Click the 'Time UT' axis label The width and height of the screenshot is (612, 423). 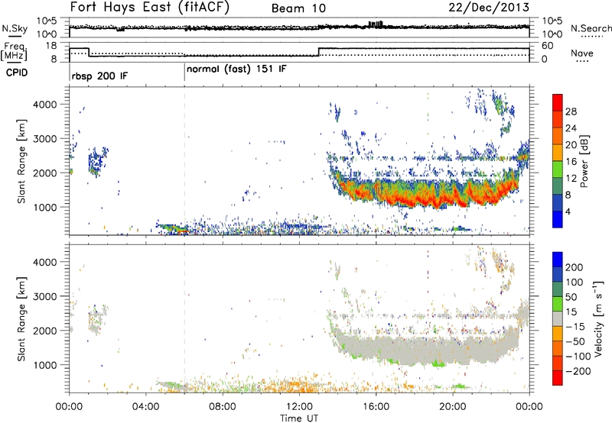tap(299, 418)
